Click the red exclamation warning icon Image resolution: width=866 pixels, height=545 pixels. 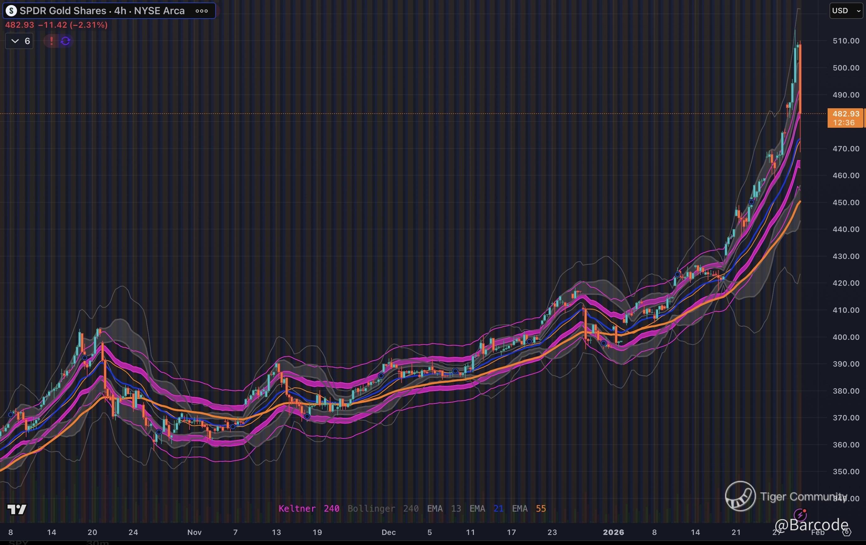[x=51, y=41]
